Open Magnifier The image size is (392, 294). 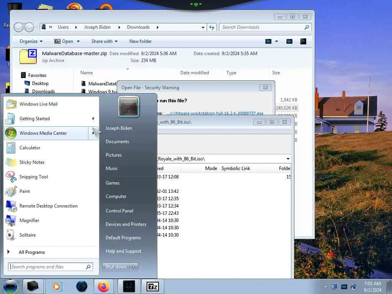pos(52,220)
